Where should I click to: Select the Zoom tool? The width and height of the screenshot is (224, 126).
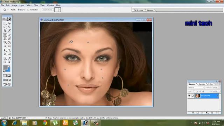tap(9, 62)
